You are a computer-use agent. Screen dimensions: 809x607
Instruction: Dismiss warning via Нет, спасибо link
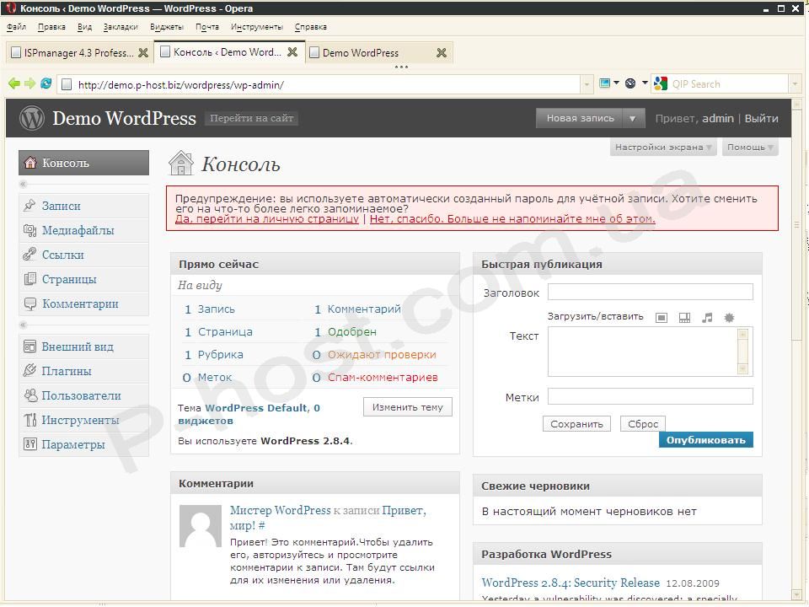click(x=512, y=218)
